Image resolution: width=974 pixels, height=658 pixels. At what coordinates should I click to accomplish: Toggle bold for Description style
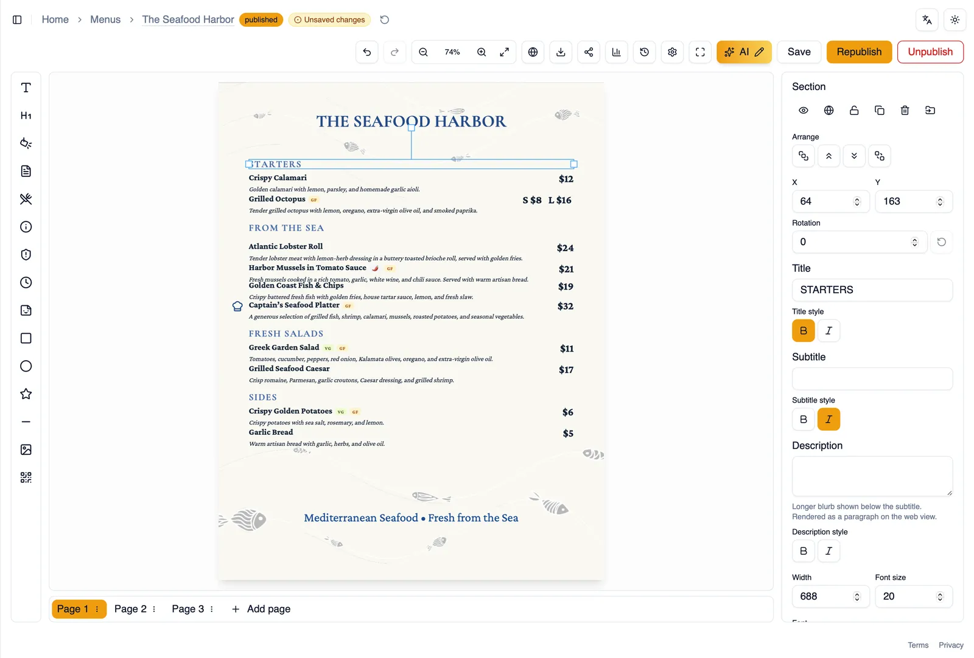(x=804, y=551)
